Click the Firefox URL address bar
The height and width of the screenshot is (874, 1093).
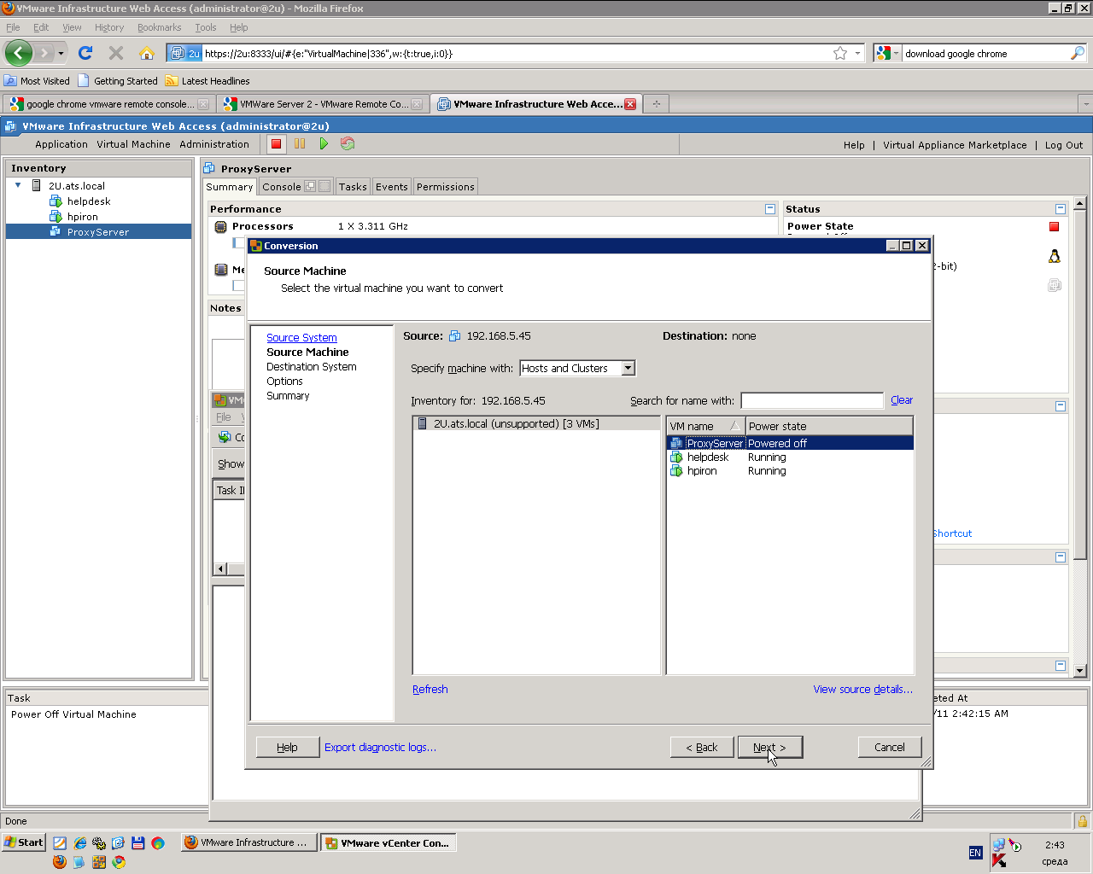[517, 53]
